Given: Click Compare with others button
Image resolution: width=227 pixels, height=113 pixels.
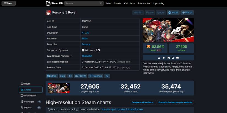Looking at the screenshot, I should (143, 102).
